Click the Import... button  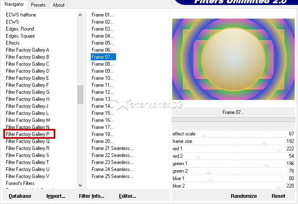[x=56, y=196]
